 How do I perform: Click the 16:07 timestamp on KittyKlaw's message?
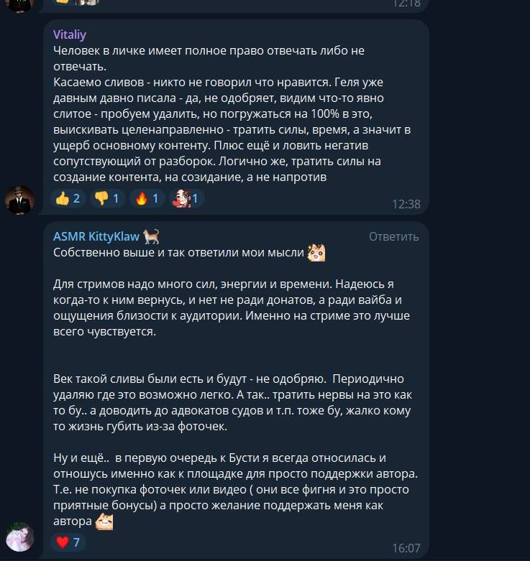tap(406, 548)
